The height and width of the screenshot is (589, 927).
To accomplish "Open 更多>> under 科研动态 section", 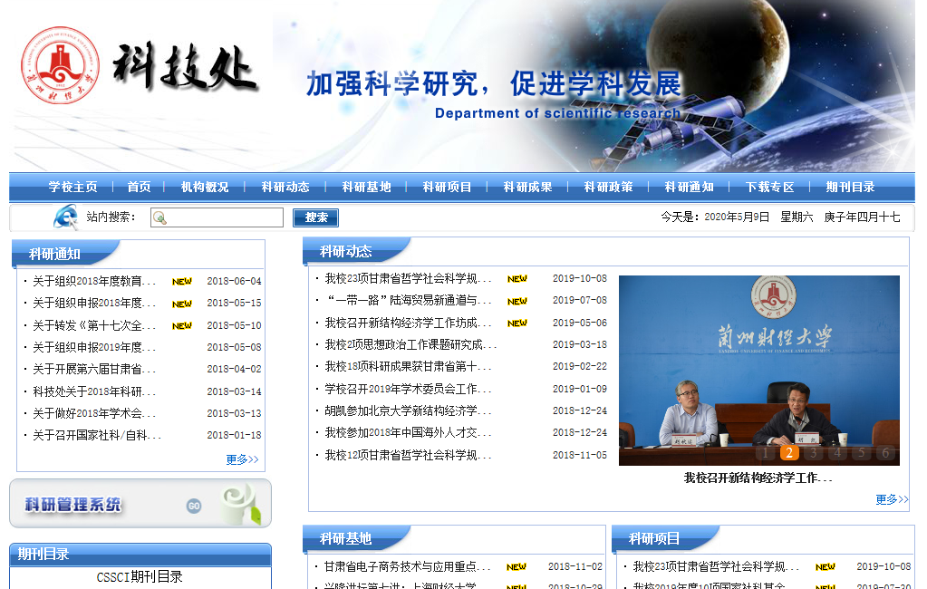I will [x=892, y=499].
